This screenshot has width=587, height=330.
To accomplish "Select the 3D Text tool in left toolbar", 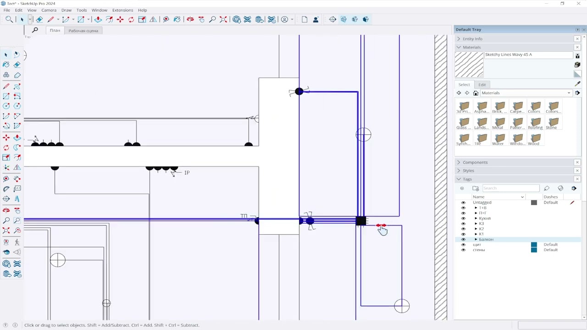I will coord(17,199).
